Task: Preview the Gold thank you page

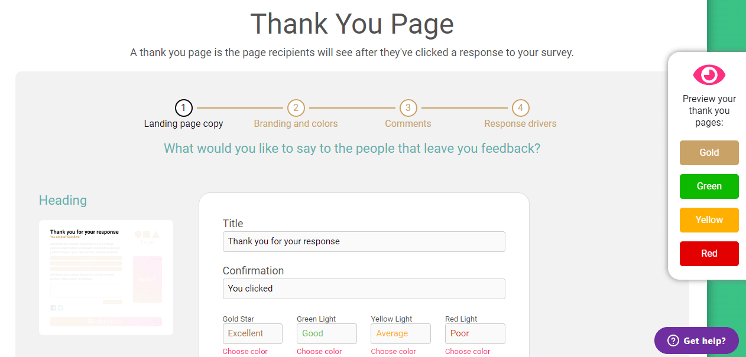Action: pos(709,153)
